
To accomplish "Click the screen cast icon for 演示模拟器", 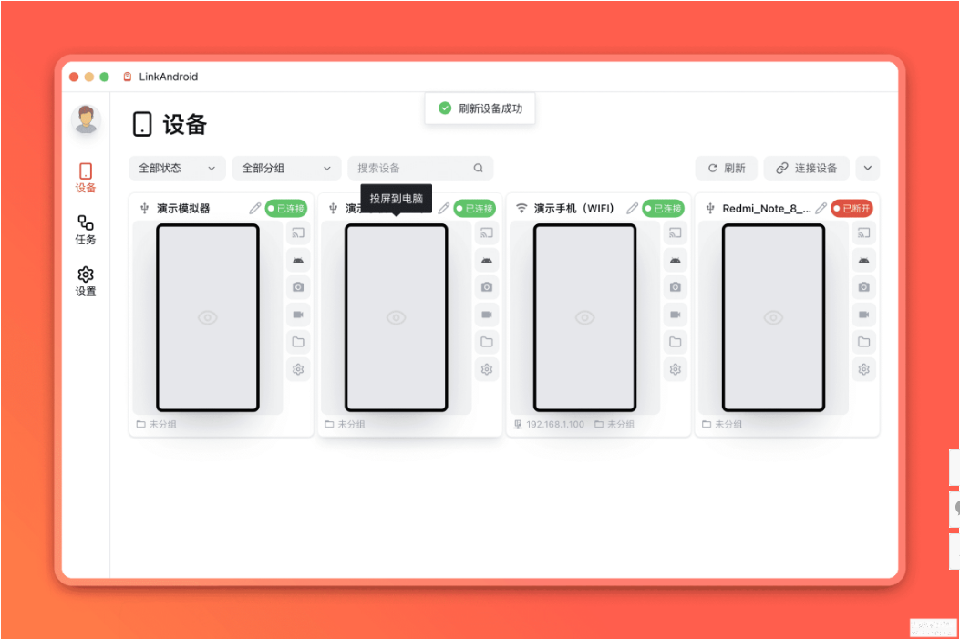I will click(298, 232).
